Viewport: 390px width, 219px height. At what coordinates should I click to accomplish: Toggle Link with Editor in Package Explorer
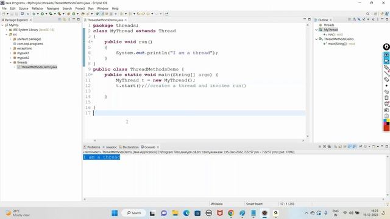[x=65, y=19]
